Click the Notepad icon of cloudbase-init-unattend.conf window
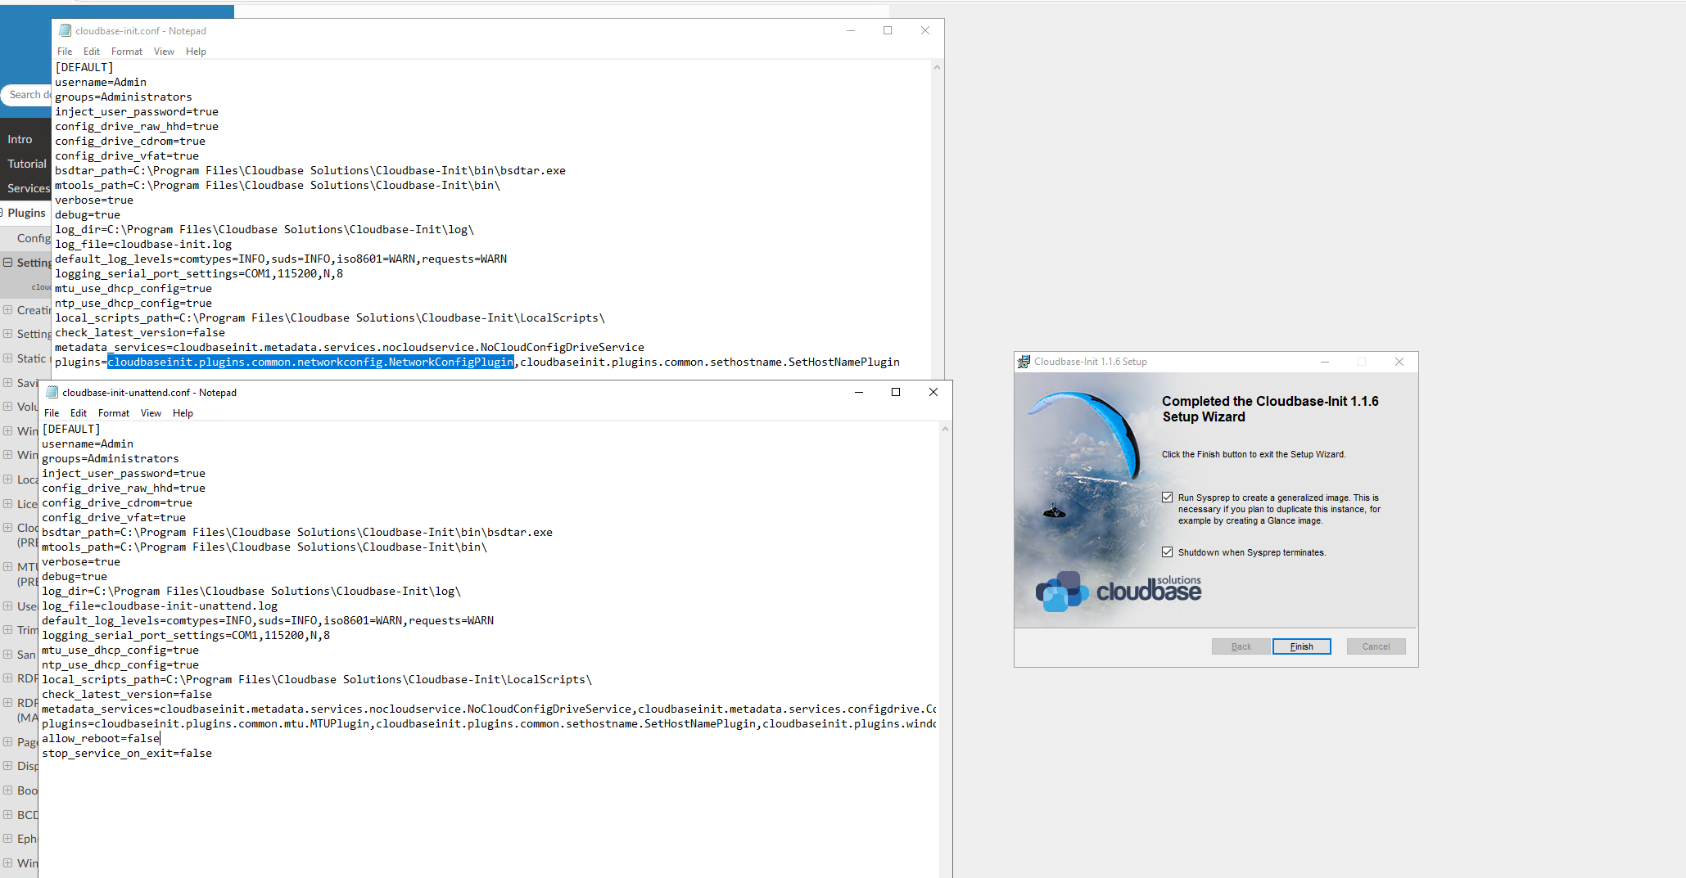The image size is (1686, 878). (x=52, y=393)
